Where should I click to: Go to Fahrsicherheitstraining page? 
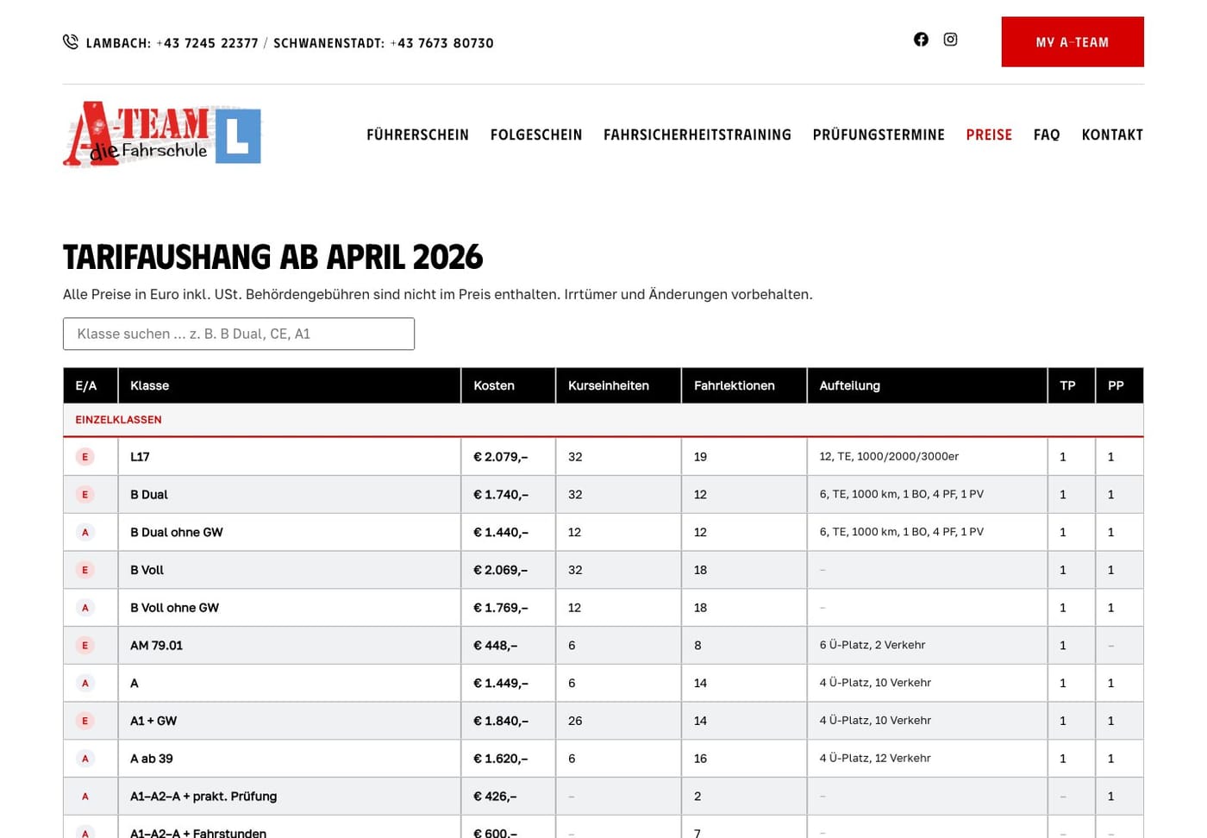(x=697, y=134)
